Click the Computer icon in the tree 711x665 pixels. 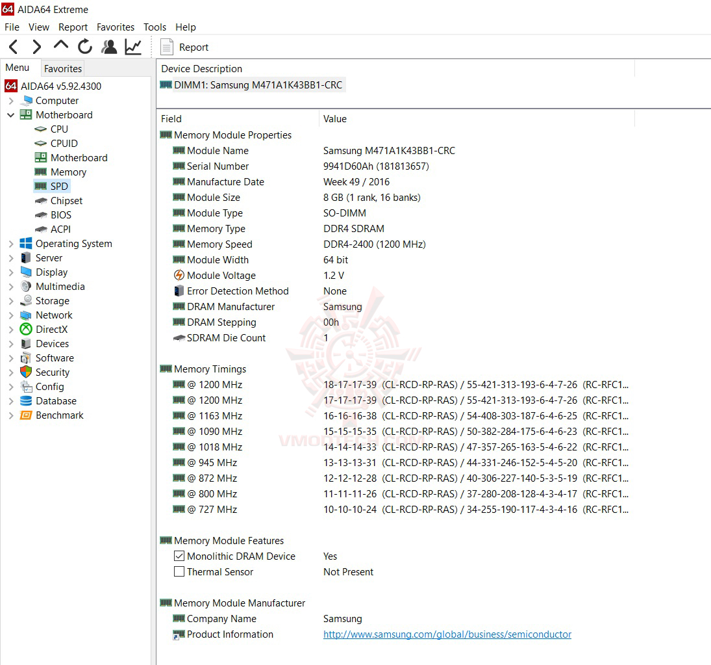(27, 100)
